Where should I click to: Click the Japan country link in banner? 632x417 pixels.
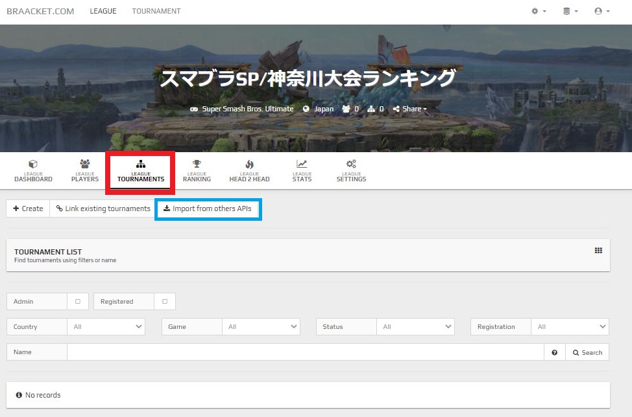tap(324, 109)
